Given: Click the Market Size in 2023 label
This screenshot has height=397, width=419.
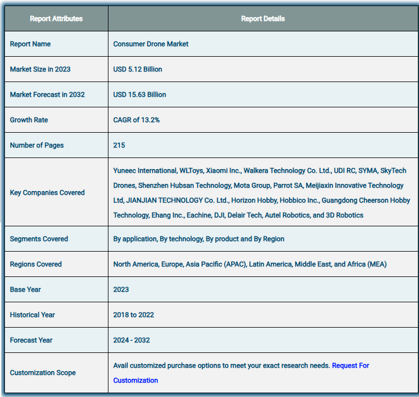Looking at the screenshot, I should tap(40, 69).
